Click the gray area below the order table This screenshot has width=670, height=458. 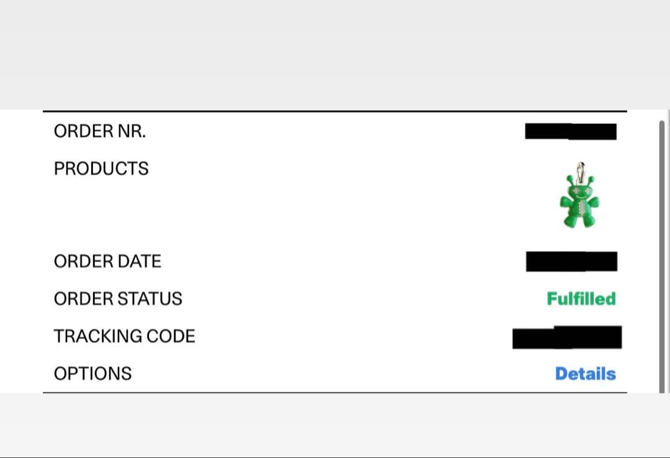[335, 425]
